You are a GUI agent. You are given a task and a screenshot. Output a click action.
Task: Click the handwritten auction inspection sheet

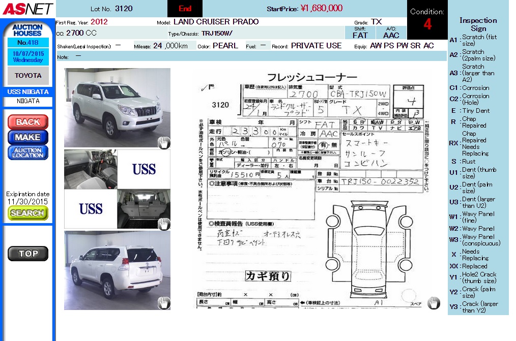point(310,188)
